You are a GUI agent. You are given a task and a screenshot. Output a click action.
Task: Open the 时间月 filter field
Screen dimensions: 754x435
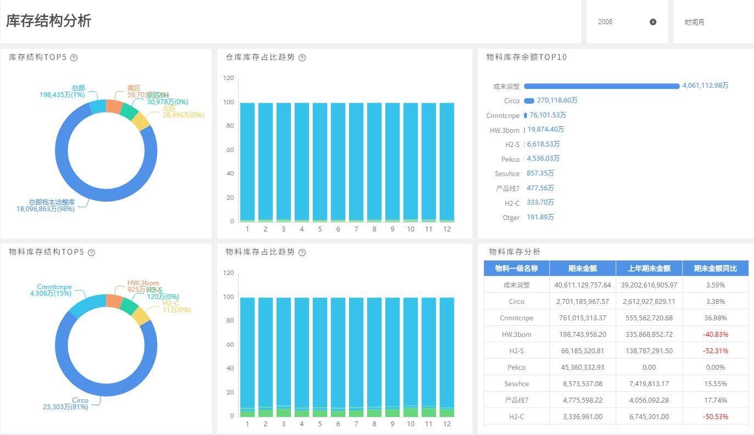tap(695, 22)
